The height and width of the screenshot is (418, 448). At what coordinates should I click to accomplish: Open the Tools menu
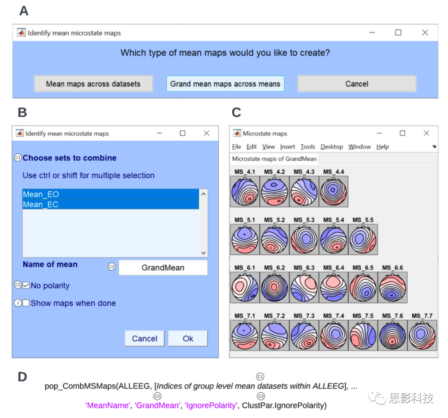click(x=308, y=146)
